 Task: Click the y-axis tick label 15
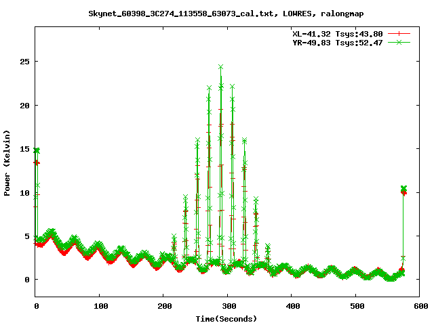tap(25, 150)
